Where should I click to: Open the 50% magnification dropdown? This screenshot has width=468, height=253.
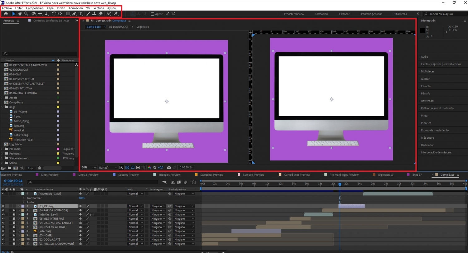point(89,167)
